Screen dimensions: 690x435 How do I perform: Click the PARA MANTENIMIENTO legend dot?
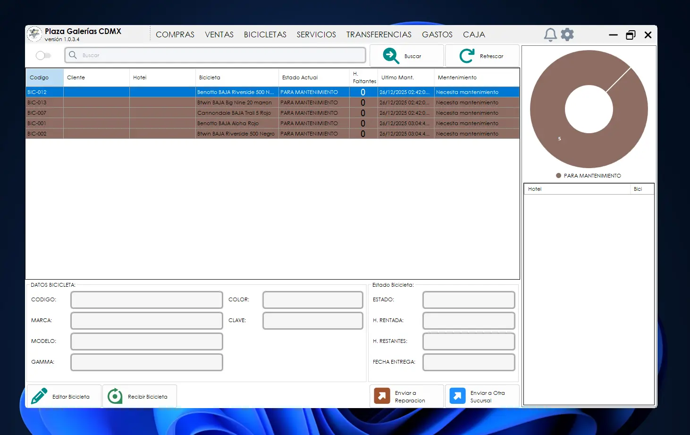[559, 176]
